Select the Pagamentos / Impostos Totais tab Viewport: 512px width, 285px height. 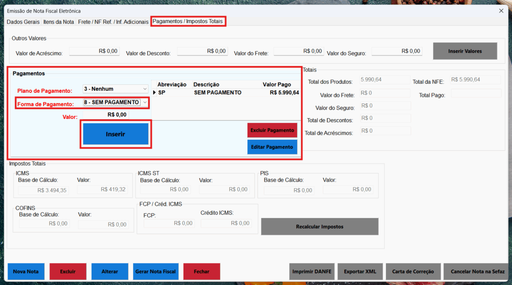point(188,21)
